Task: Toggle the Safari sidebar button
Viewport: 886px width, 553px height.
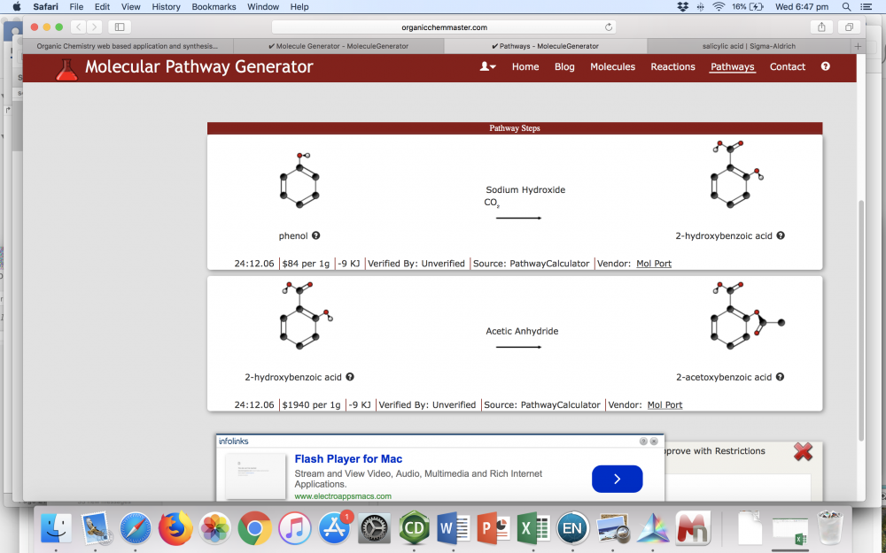Action: pyautogui.click(x=120, y=27)
